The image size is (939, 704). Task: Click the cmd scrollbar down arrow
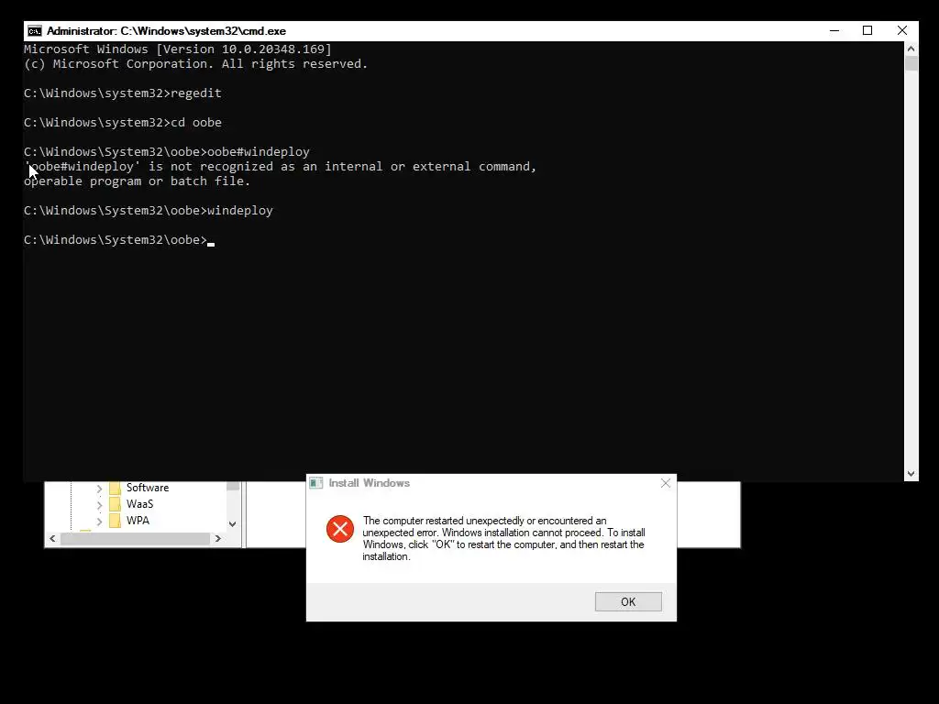(x=911, y=474)
